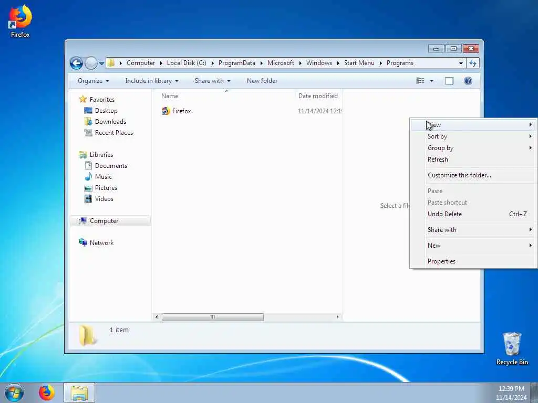Click the Videos library film icon
538x403 pixels.
point(88,199)
